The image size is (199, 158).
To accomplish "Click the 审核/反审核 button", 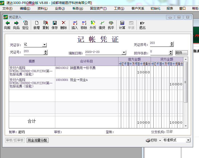I will [15, 140].
